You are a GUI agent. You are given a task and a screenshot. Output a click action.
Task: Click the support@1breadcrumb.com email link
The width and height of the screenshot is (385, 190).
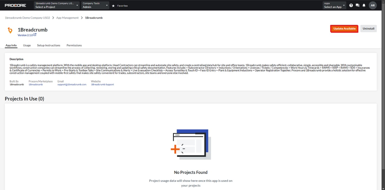pos(72,85)
